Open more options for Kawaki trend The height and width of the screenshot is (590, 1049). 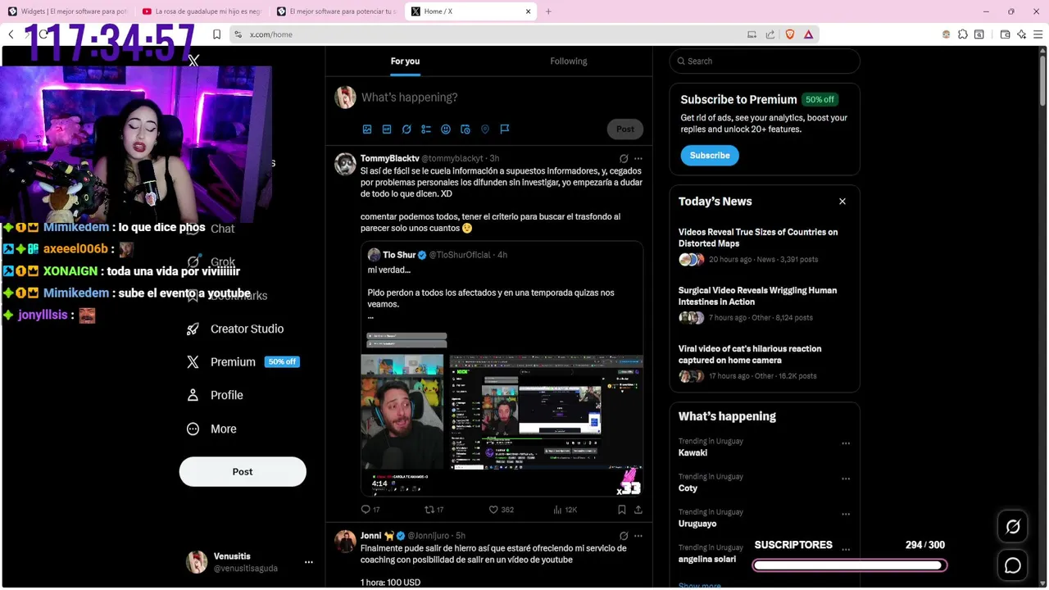coord(846,443)
